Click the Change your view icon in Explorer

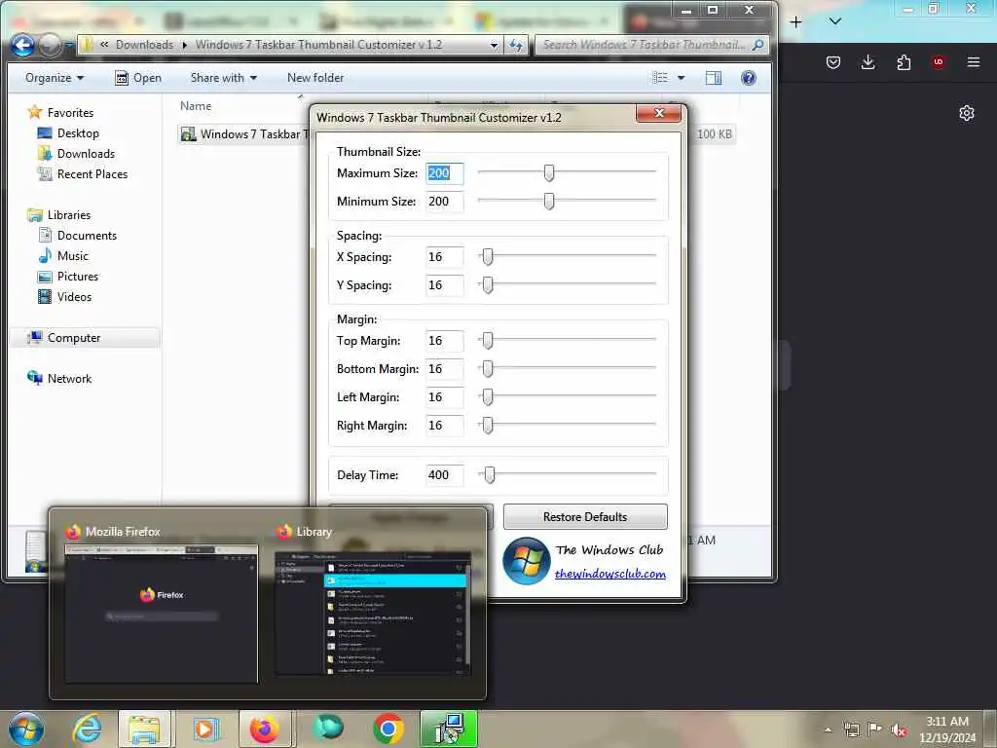click(x=660, y=78)
